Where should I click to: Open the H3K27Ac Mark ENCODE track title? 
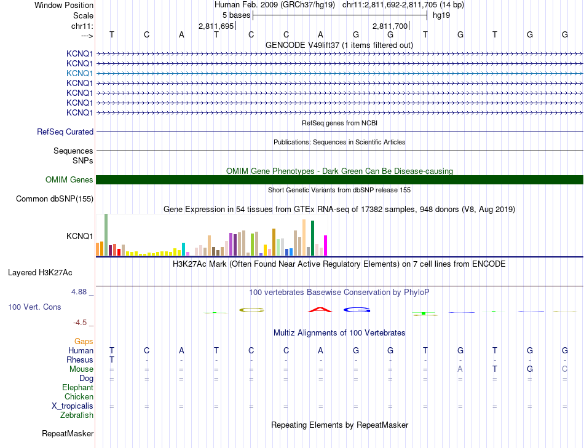339,264
